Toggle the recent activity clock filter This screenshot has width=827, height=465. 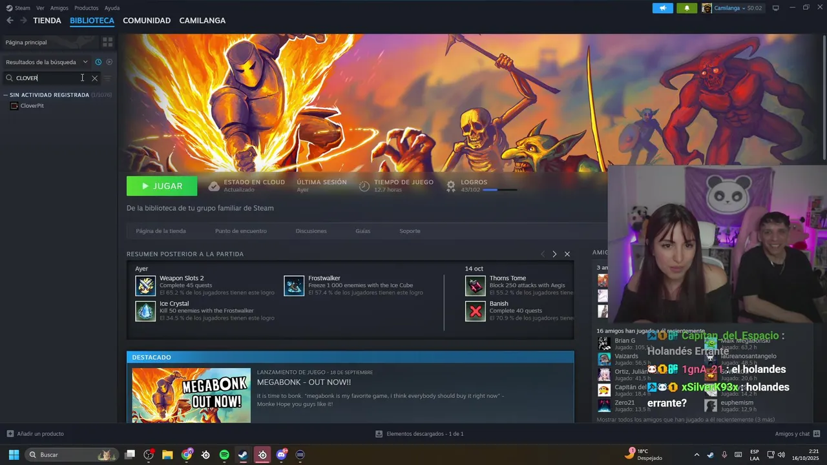pyautogui.click(x=98, y=62)
